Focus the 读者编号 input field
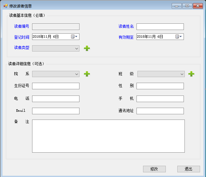Viewport: 206px width, 177px height. [x=56, y=27]
